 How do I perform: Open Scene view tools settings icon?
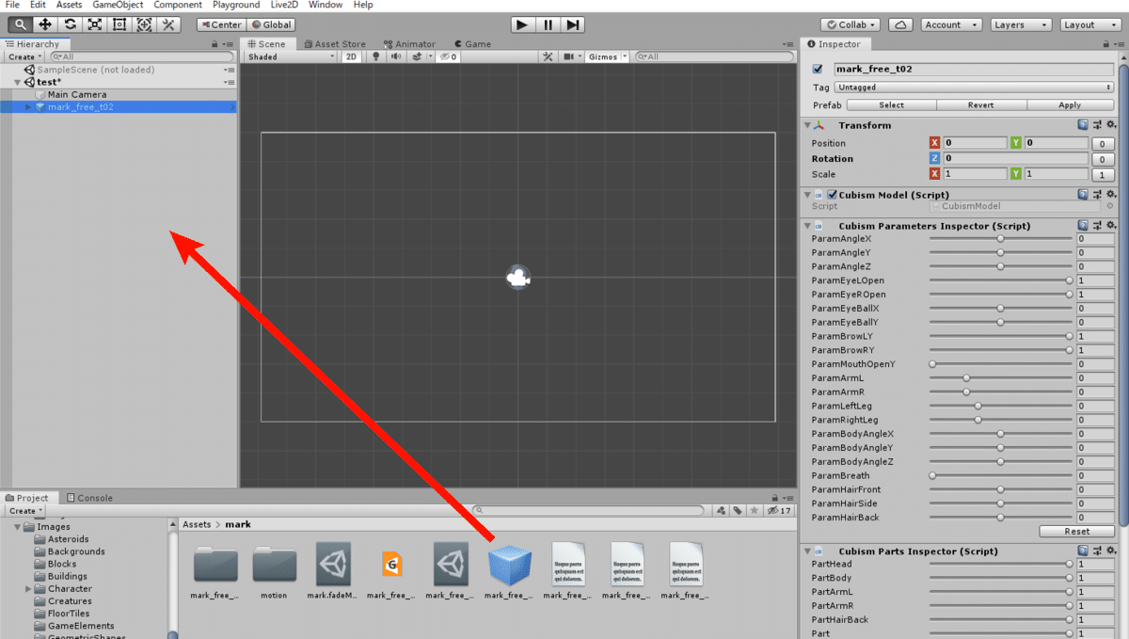[549, 56]
